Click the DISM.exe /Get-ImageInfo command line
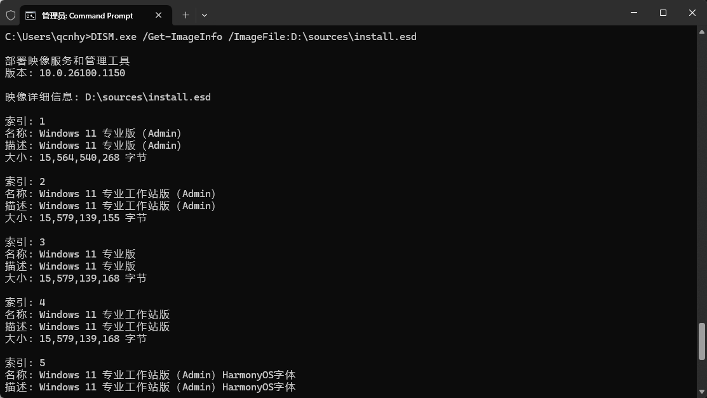 coord(210,36)
